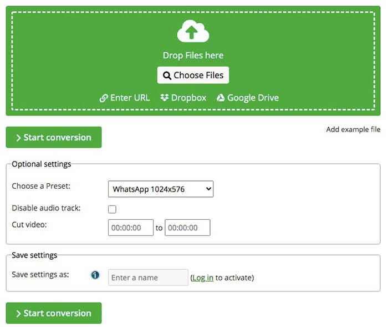Screen dimensions: 388x327
Task: Click the Dropbox logo icon
Action: (x=164, y=98)
